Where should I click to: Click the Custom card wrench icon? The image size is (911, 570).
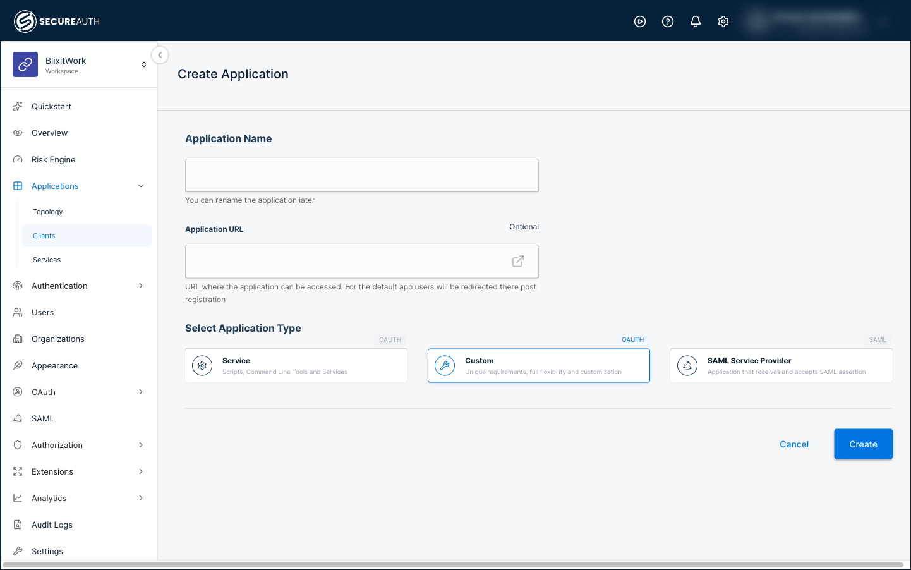445,365
